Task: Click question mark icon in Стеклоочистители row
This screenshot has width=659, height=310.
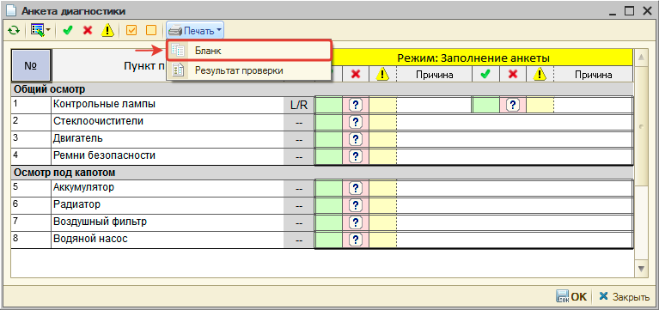Action: point(356,122)
